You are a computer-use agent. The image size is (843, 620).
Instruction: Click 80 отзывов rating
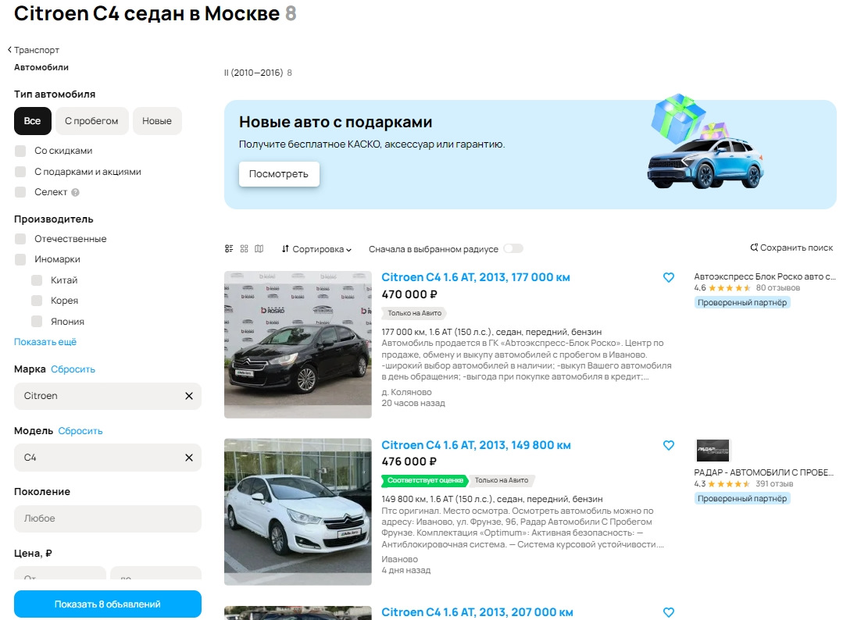[778, 288]
